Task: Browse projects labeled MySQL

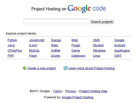Action: [34, 50]
